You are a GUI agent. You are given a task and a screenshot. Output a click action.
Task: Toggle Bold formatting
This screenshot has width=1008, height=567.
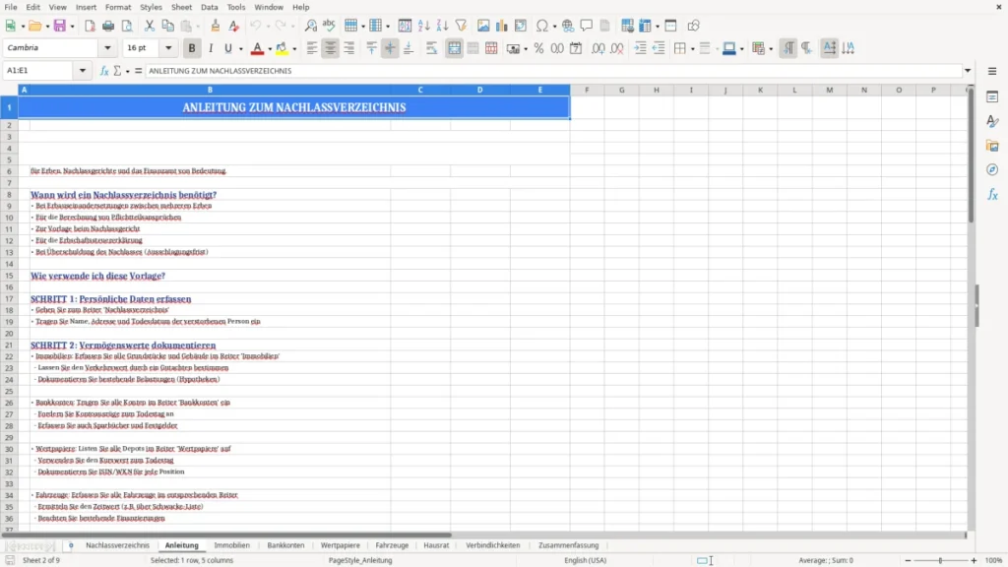coord(192,48)
